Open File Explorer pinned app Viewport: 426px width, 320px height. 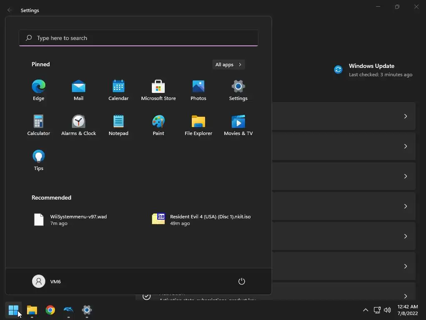[x=198, y=125]
